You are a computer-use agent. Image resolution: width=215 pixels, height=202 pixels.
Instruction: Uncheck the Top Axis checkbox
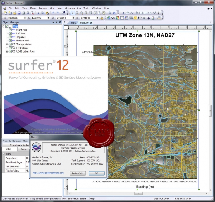[x=10, y=37]
